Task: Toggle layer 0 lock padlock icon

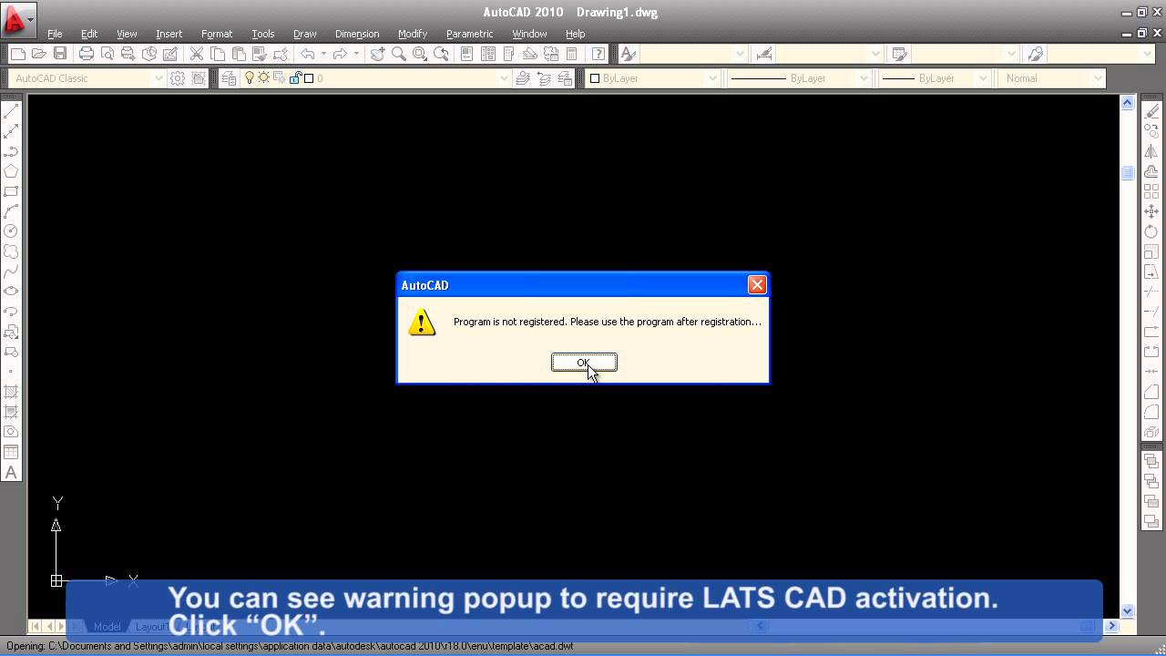Action: click(x=295, y=78)
